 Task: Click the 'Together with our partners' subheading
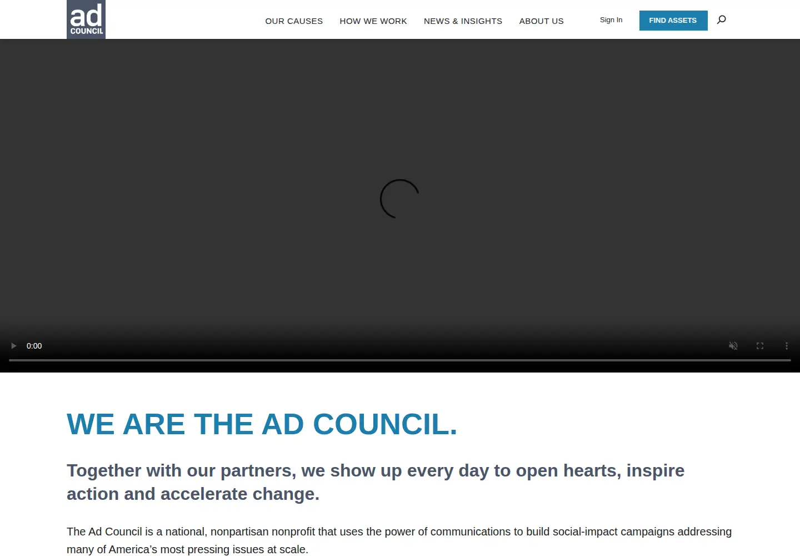tap(376, 482)
